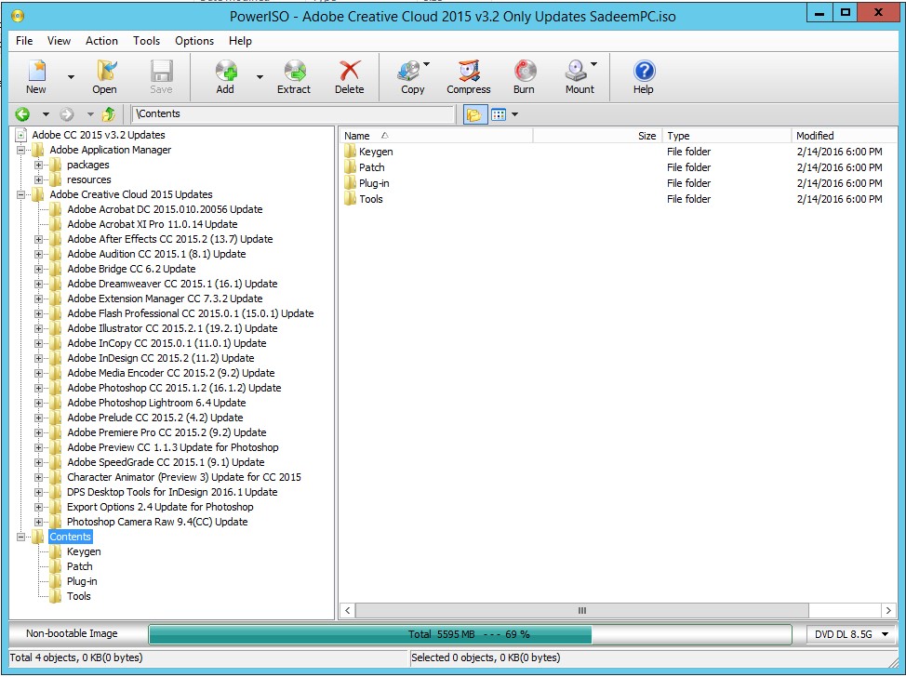The height and width of the screenshot is (677, 906).
Task: Go up one folder level icon
Action: point(109,114)
